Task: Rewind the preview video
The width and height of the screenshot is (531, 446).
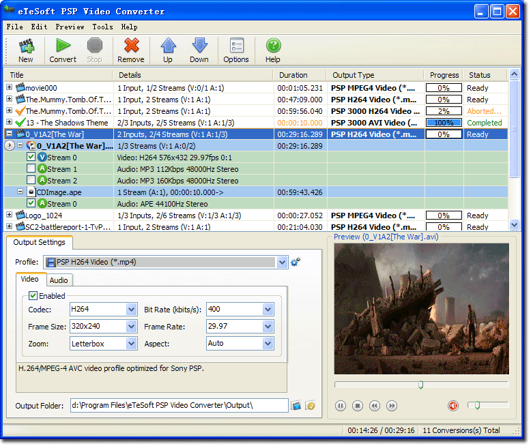Action: [x=375, y=406]
